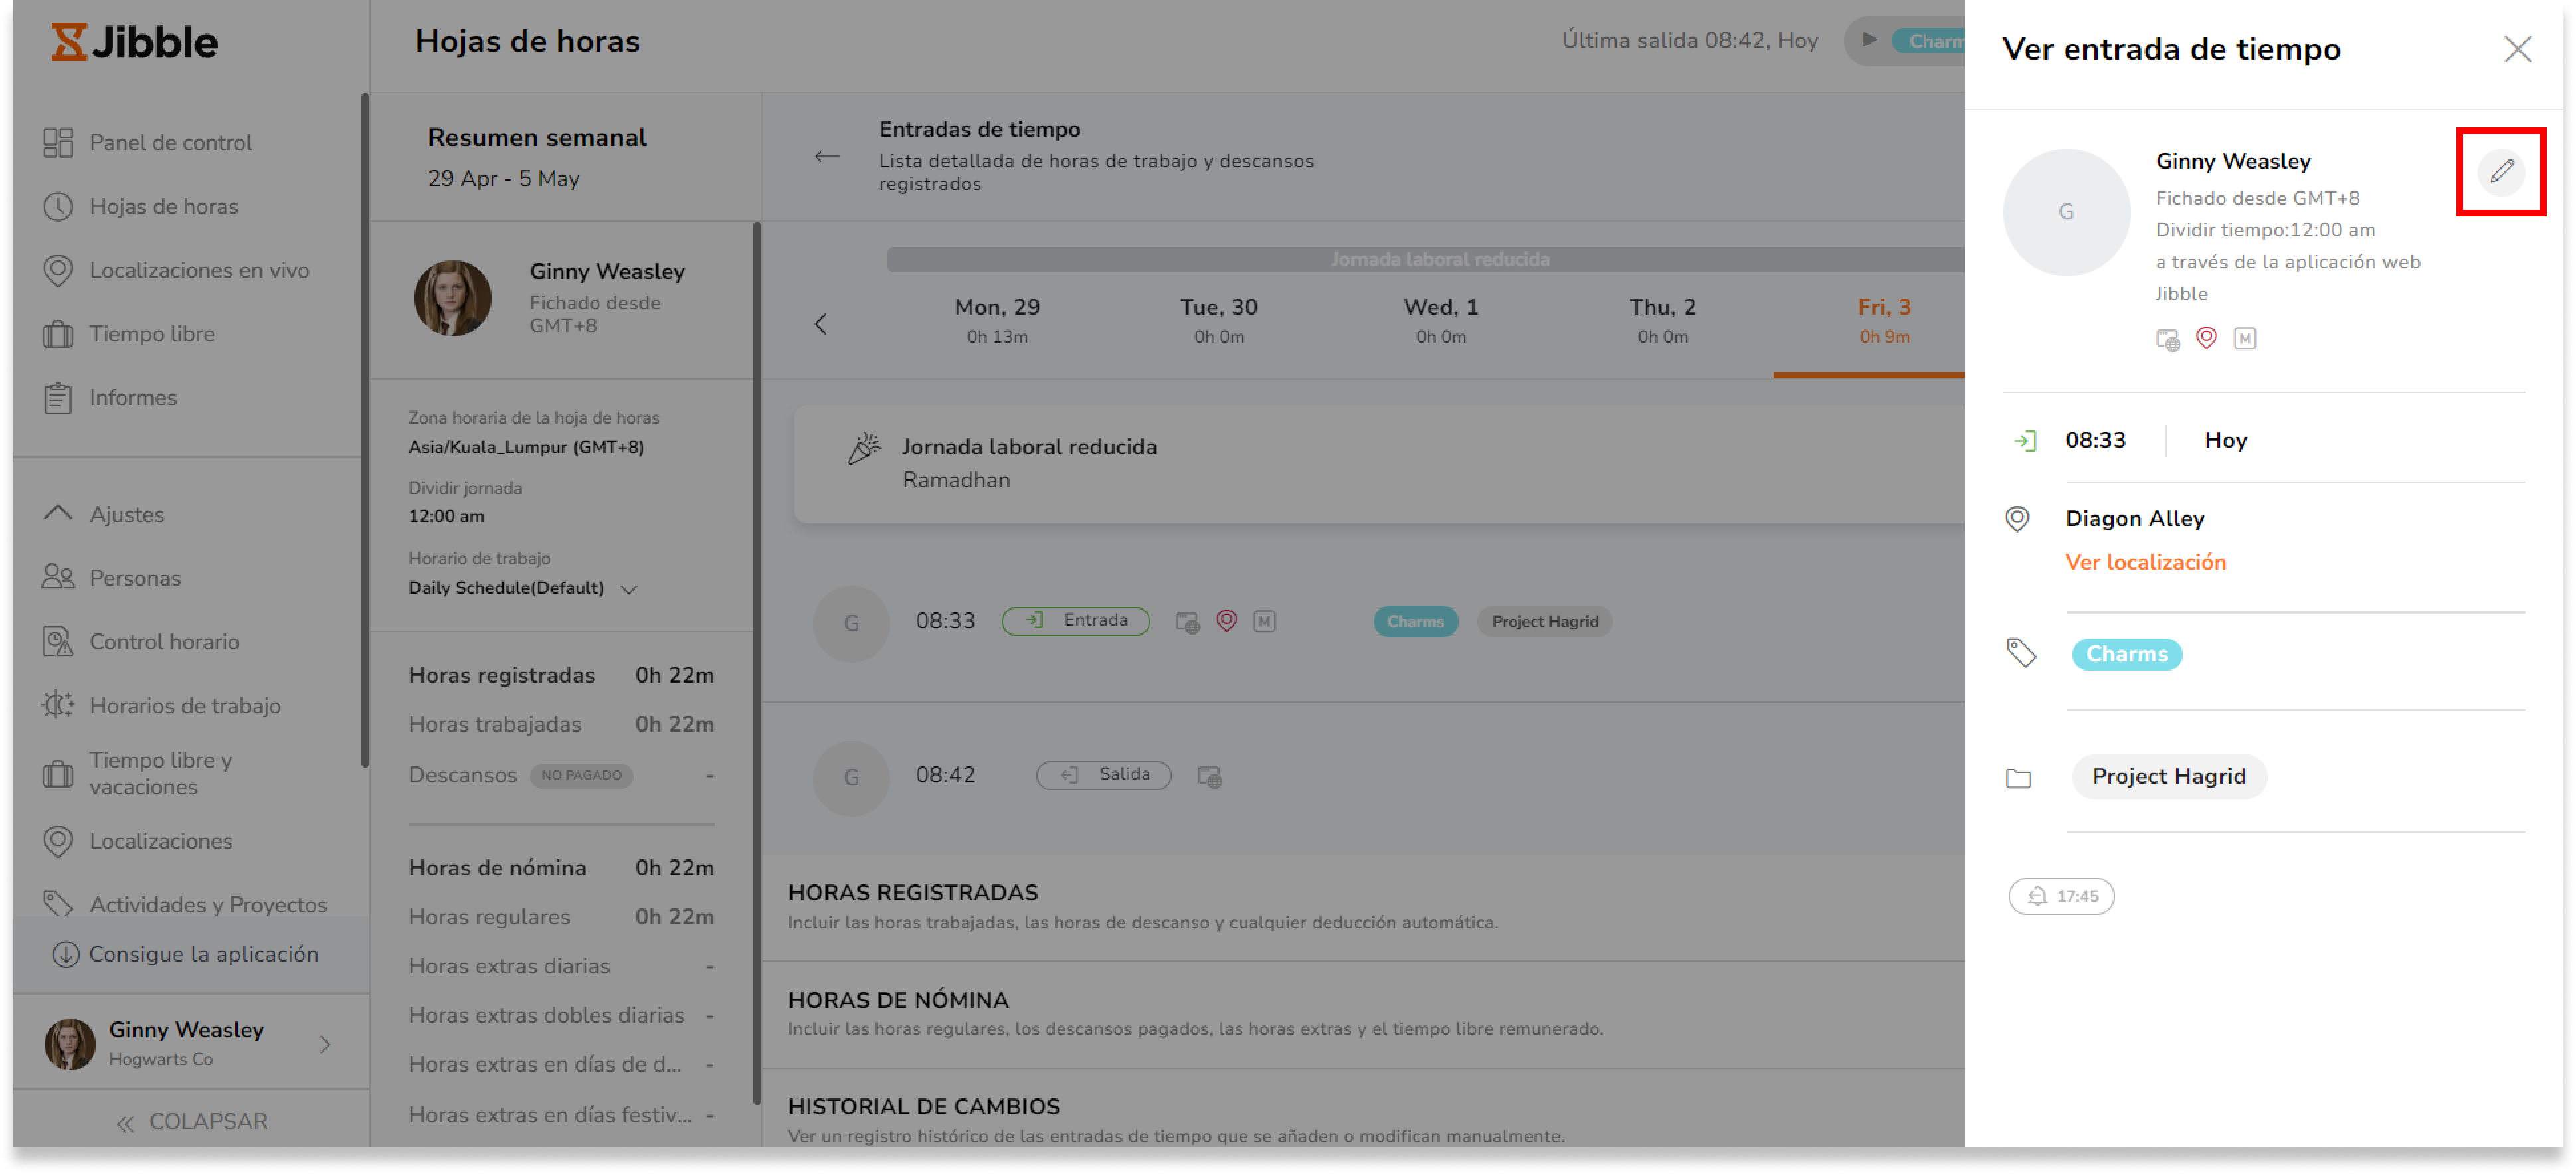Click the G avatar of the 08:33 entry
The height and width of the screenshot is (1174, 2576).
click(851, 623)
